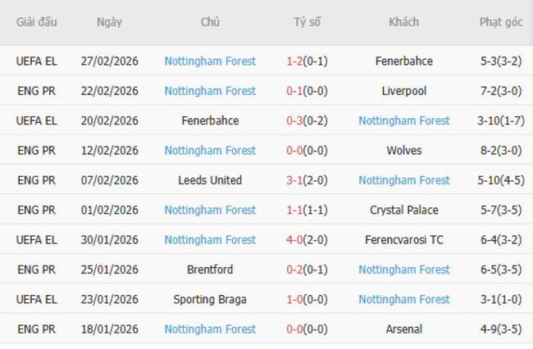Select the 'Tỷ số' column header
The width and height of the screenshot is (533, 349).
point(307,23)
